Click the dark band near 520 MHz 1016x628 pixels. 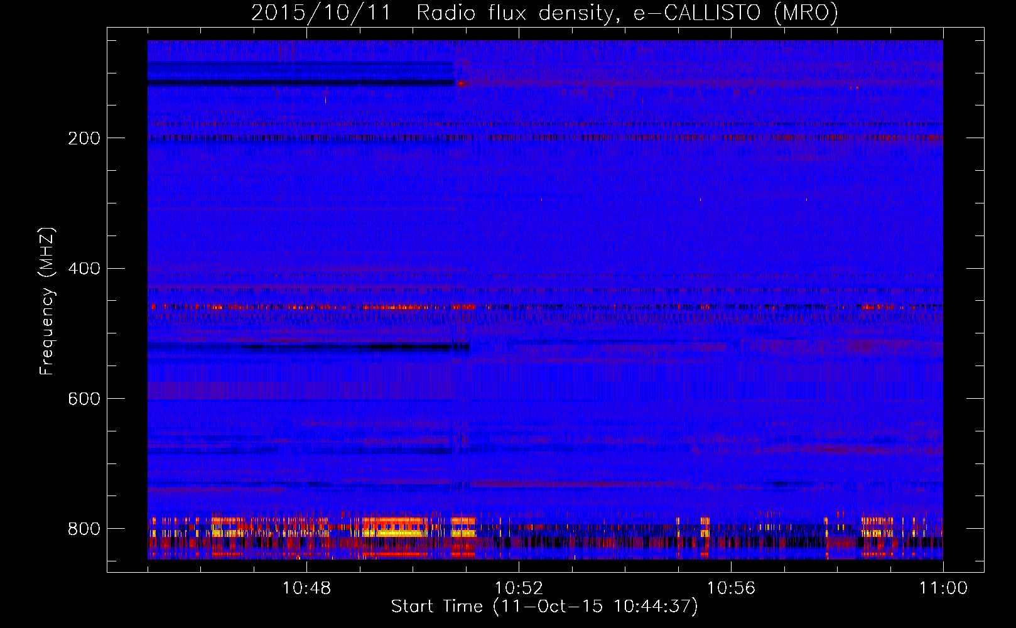[308, 347]
